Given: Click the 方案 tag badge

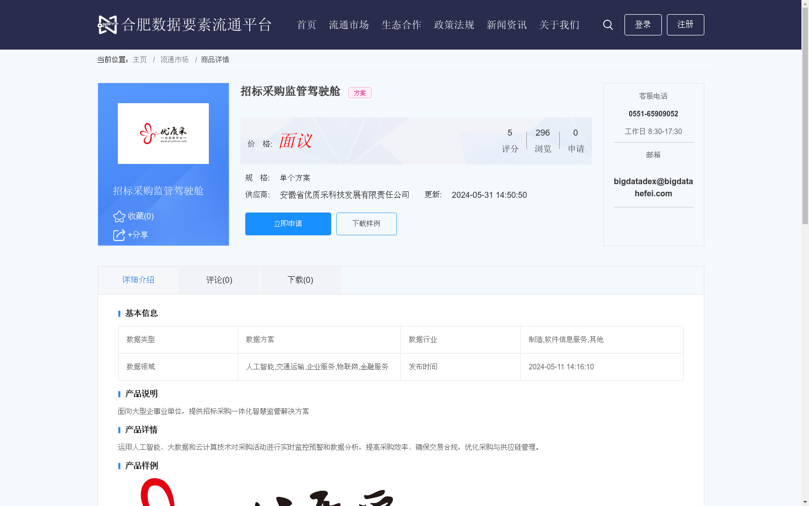Looking at the screenshot, I should 360,93.
